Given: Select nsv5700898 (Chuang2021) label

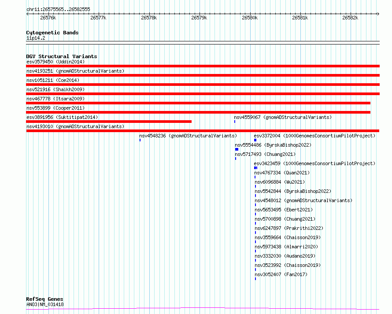Looking at the screenshot, I should click(285, 219).
